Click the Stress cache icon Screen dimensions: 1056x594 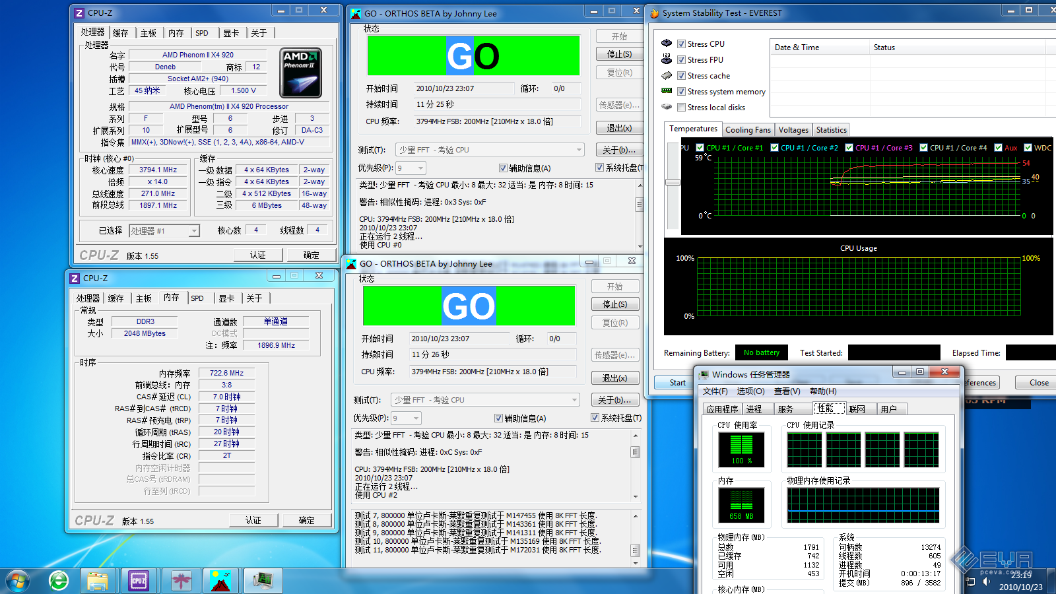coord(667,75)
